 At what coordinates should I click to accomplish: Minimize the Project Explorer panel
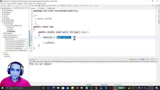(25, 8)
